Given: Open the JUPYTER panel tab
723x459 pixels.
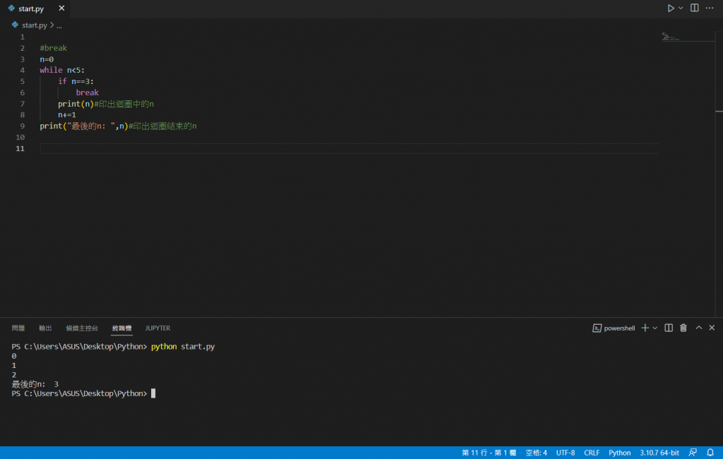Looking at the screenshot, I should click(x=157, y=328).
